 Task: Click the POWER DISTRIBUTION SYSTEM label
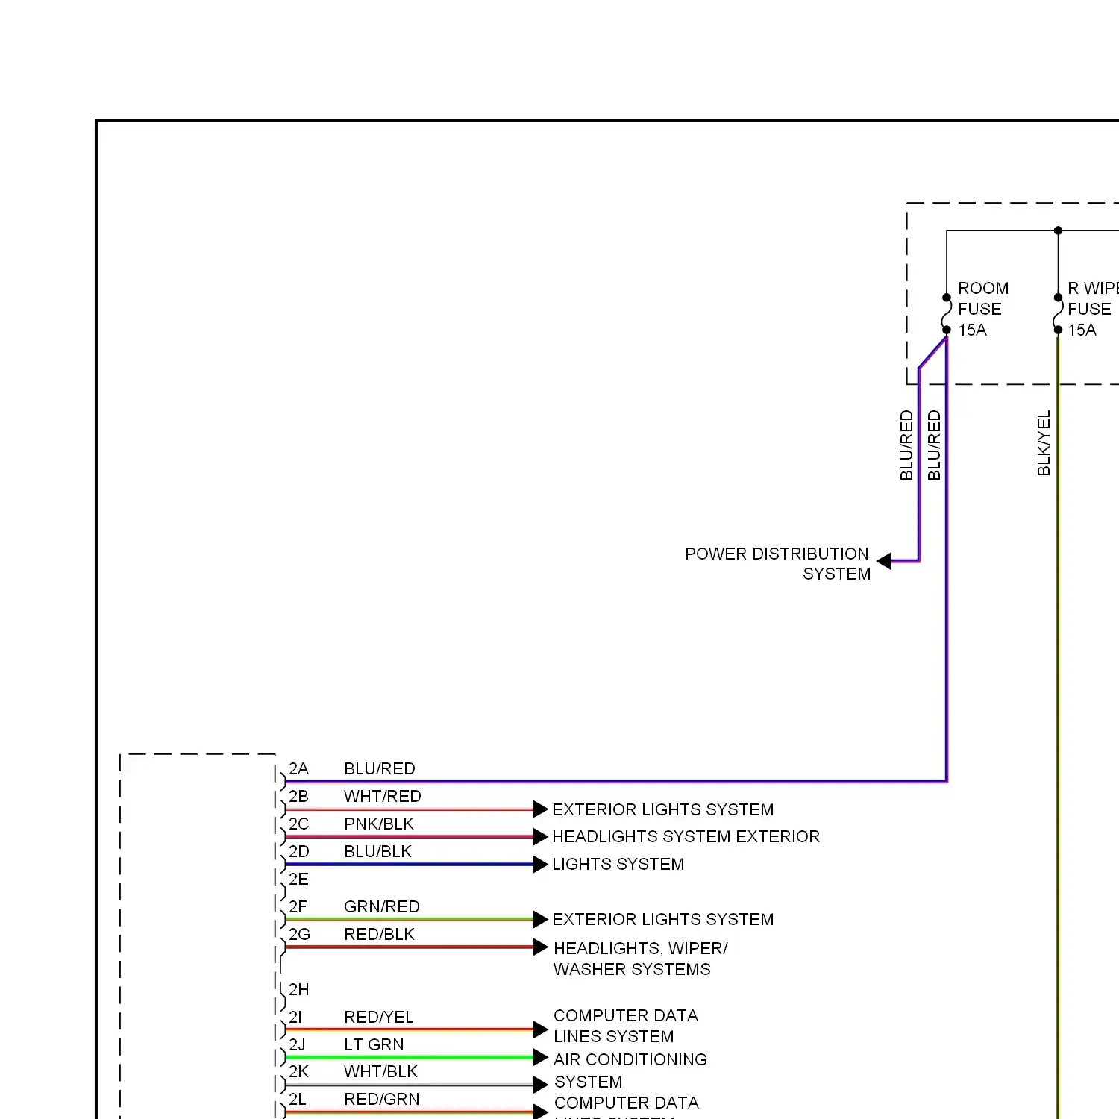pos(777,564)
